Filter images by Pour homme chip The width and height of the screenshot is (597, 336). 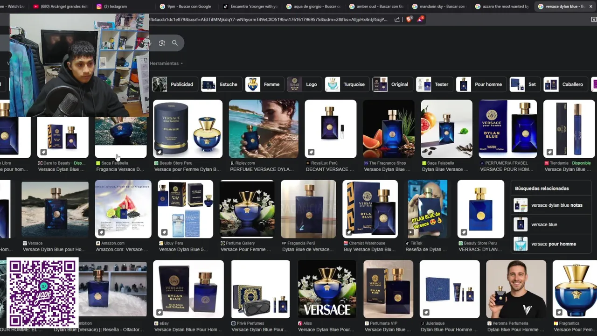(481, 84)
